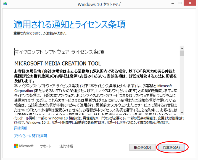The height and width of the screenshot is (160, 198).
Task: Open the 詳細情報 link
Action: click(x=20, y=128)
